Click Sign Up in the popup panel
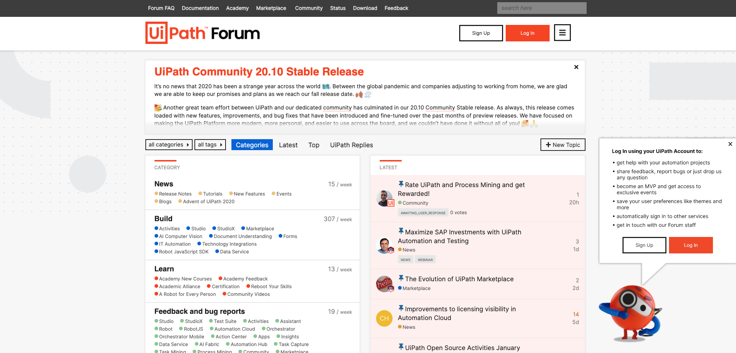 644,245
